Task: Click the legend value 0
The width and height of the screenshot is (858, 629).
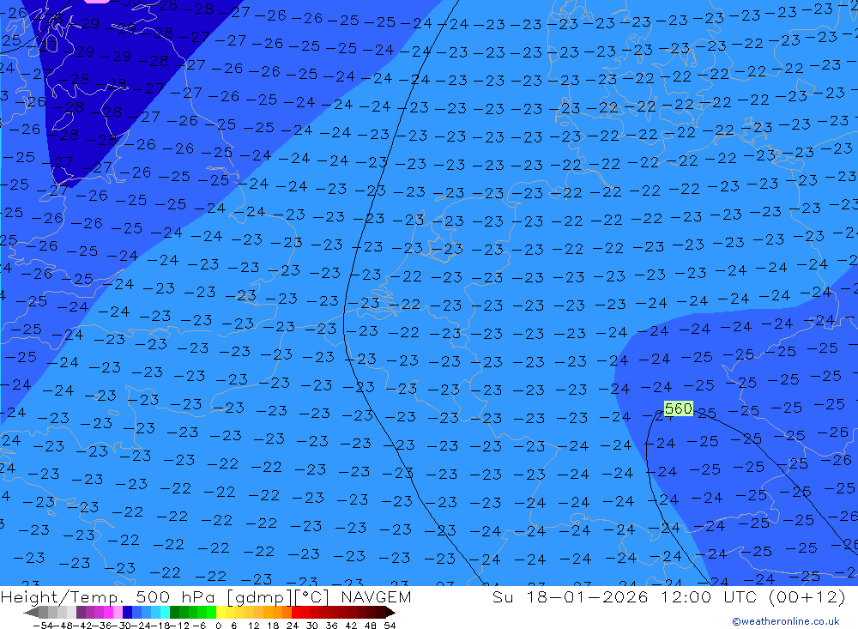Action: coord(218,626)
